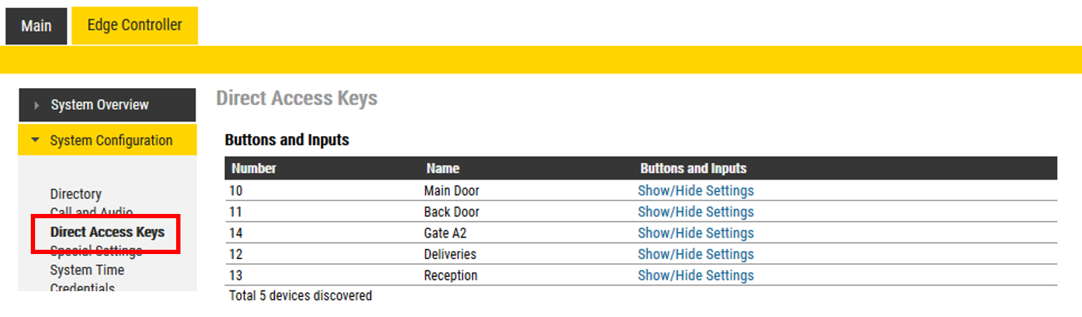Show settings for Reception
This screenshot has height=317, width=1082.
pos(695,275)
